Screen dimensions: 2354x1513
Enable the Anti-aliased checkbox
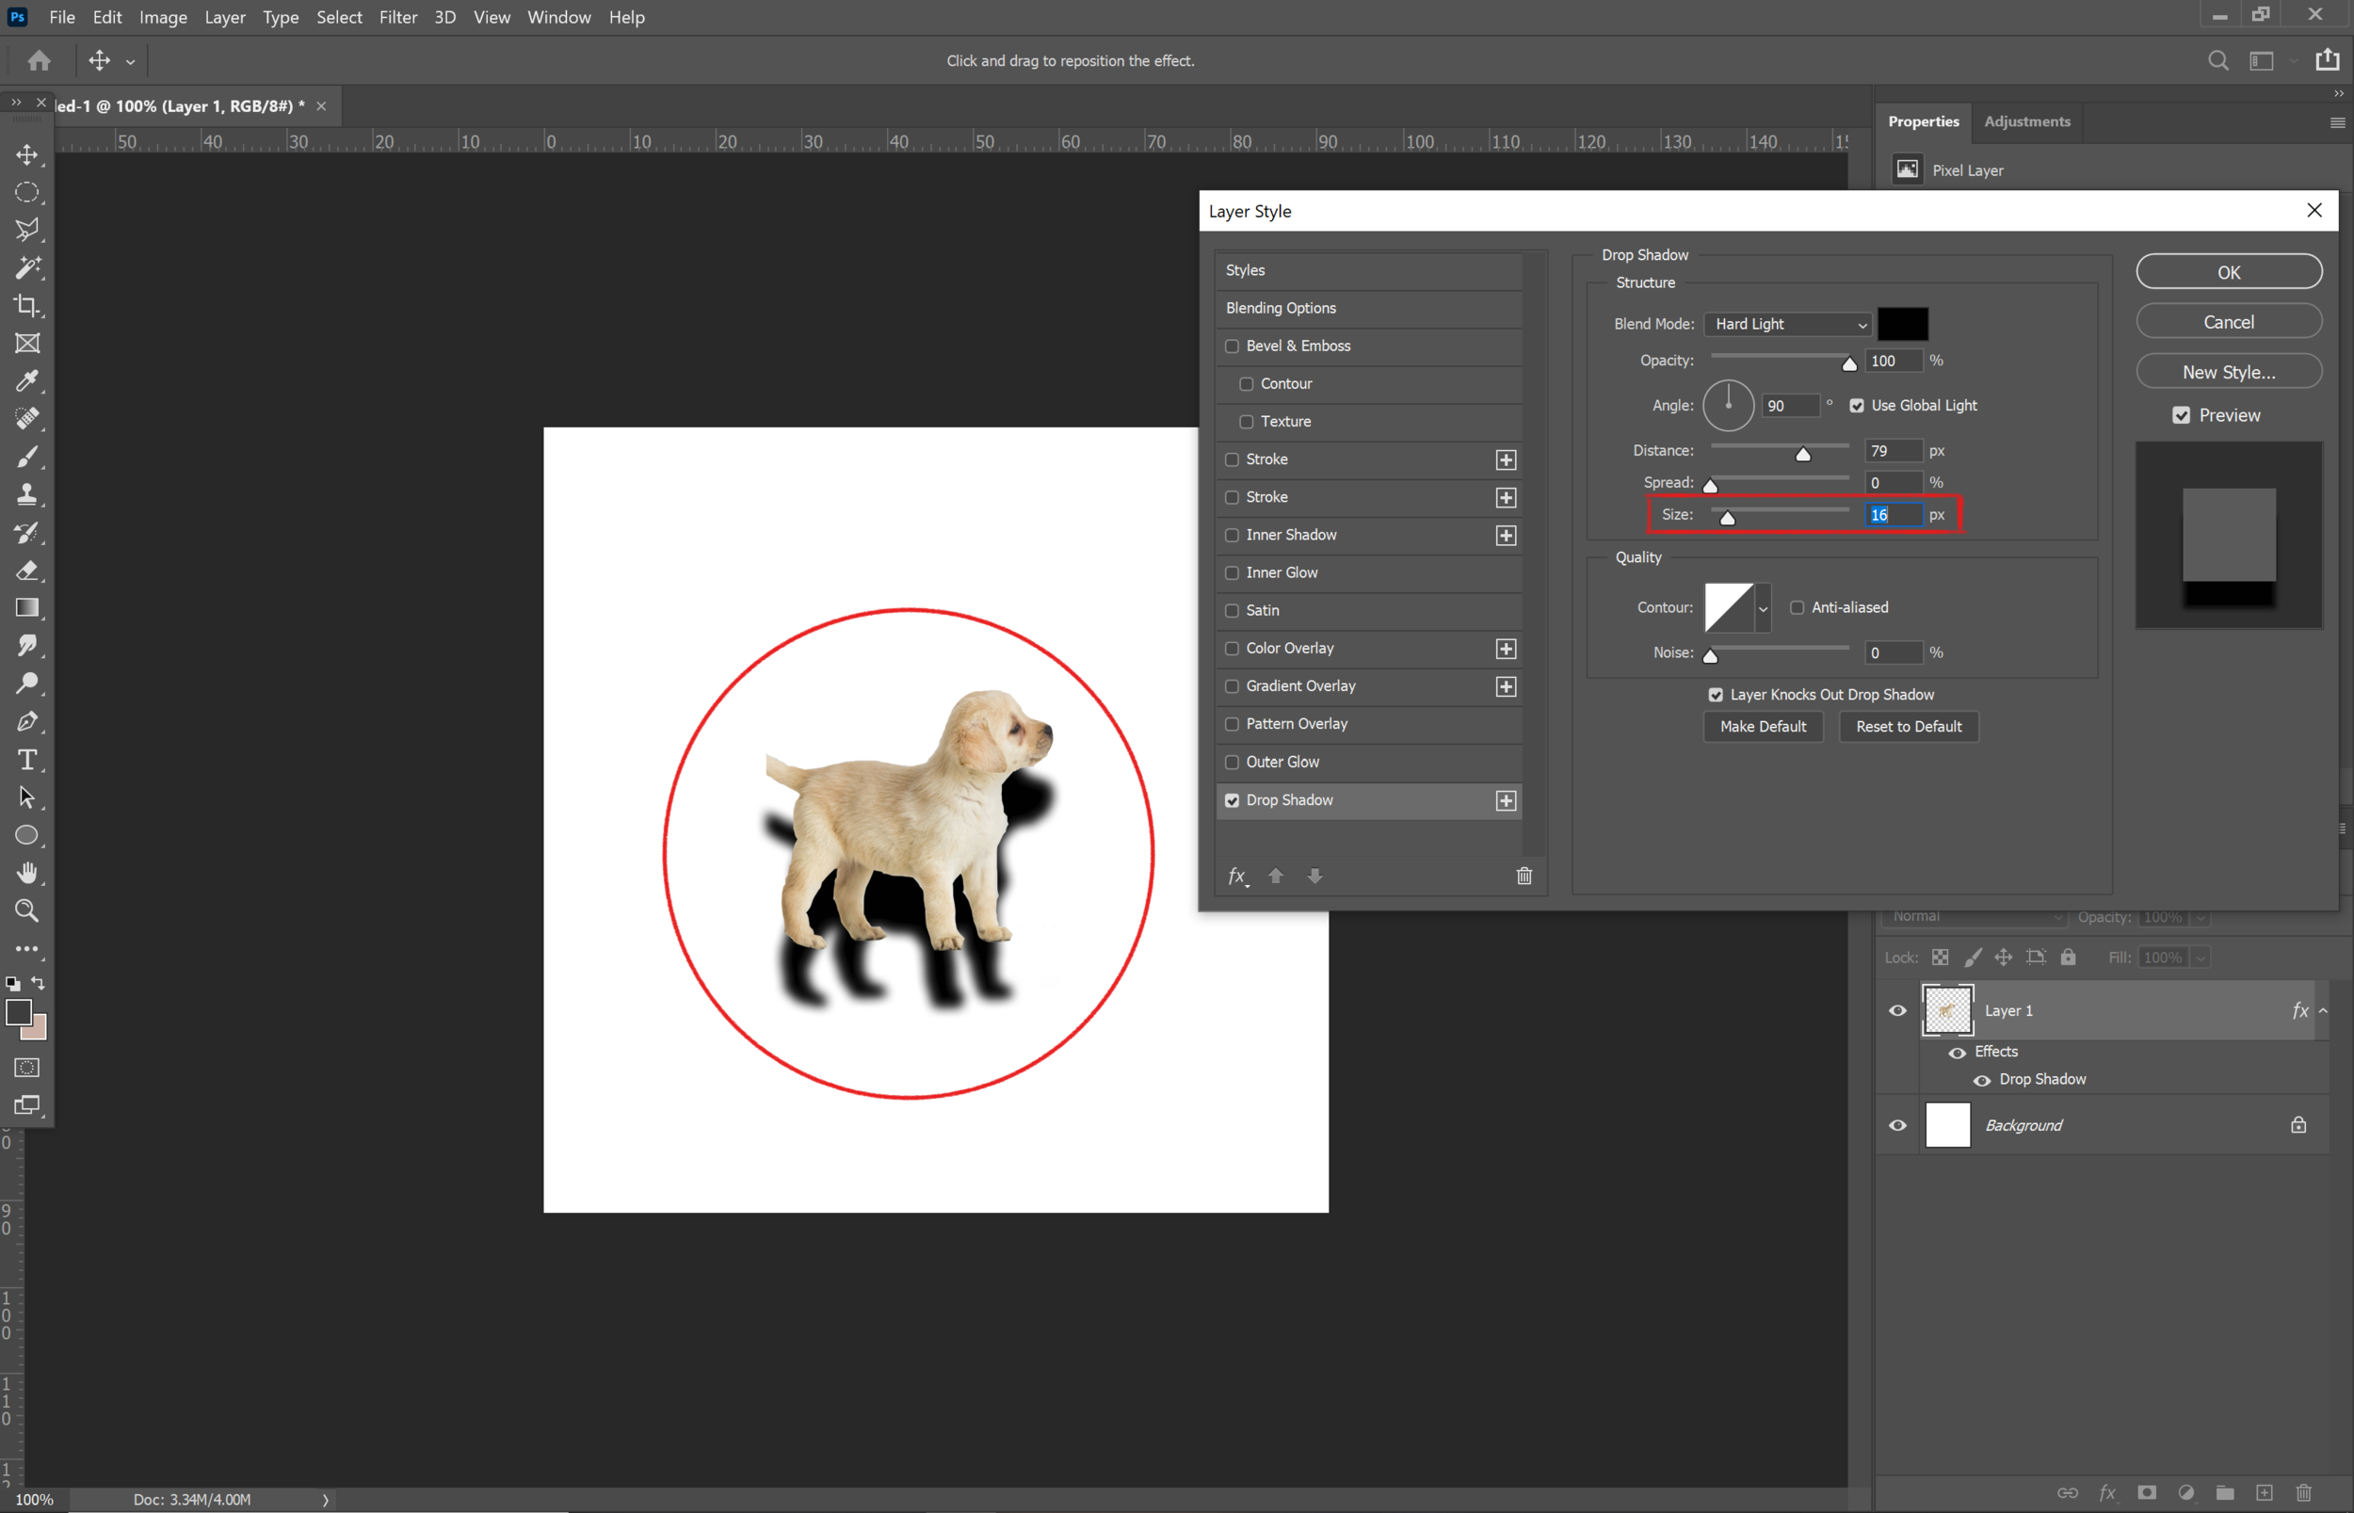point(1797,608)
